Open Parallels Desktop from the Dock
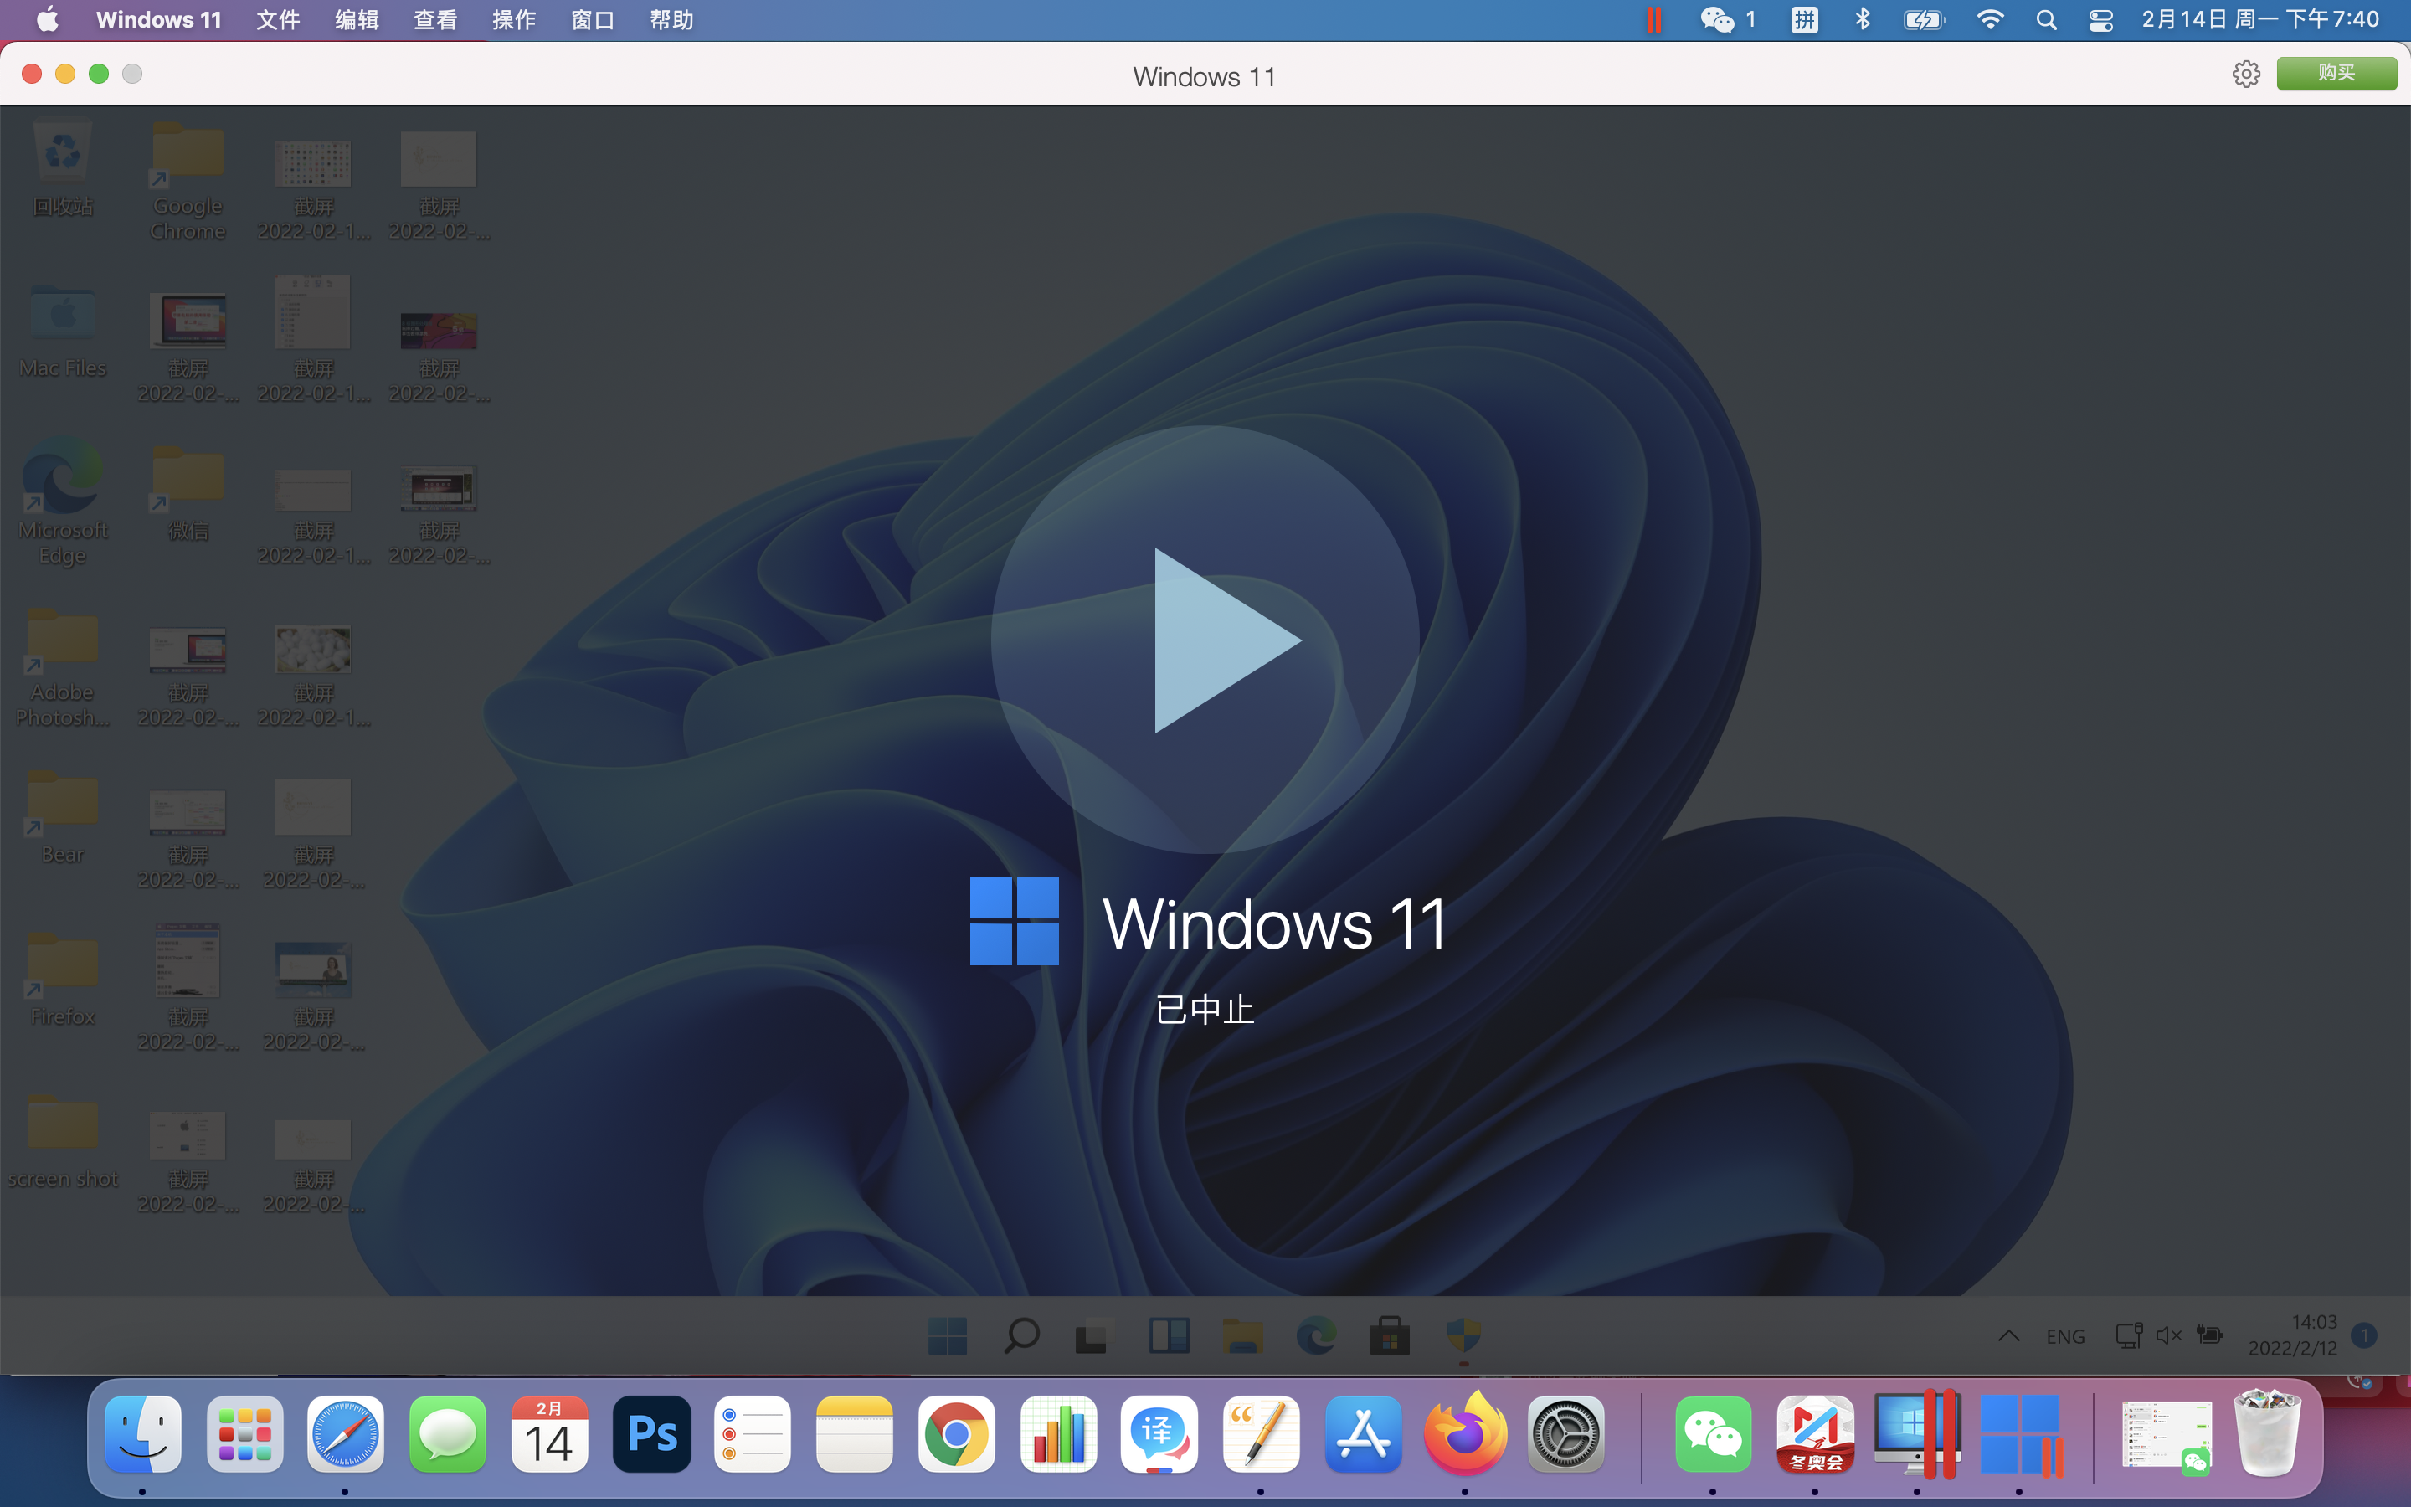2411x1507 pixels. [x=1917, y=1434]
